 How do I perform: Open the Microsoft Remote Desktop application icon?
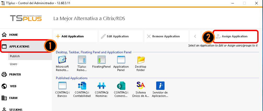click(62, 60)
